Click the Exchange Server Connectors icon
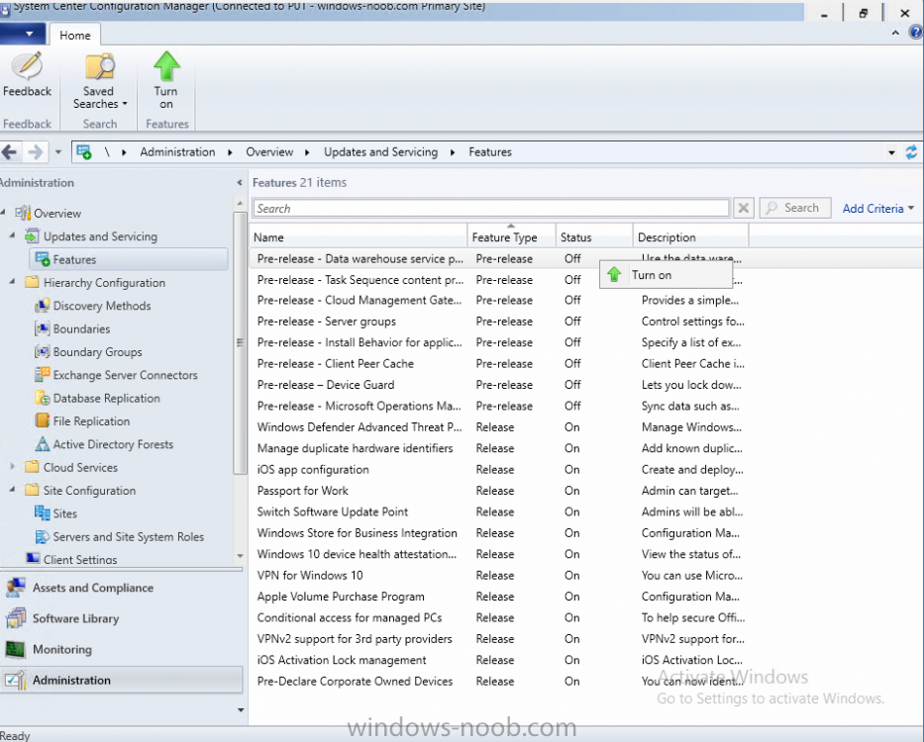The height and width of the screenshot is (742, 924). (x=43, y=375)
